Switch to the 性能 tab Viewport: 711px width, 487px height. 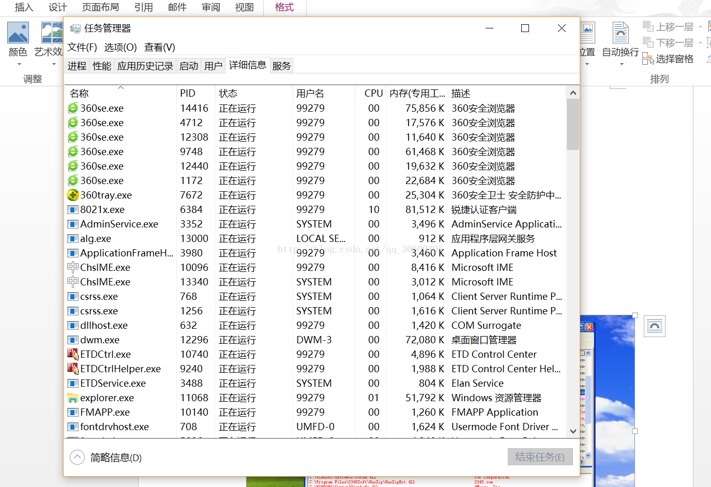[101, 66]
